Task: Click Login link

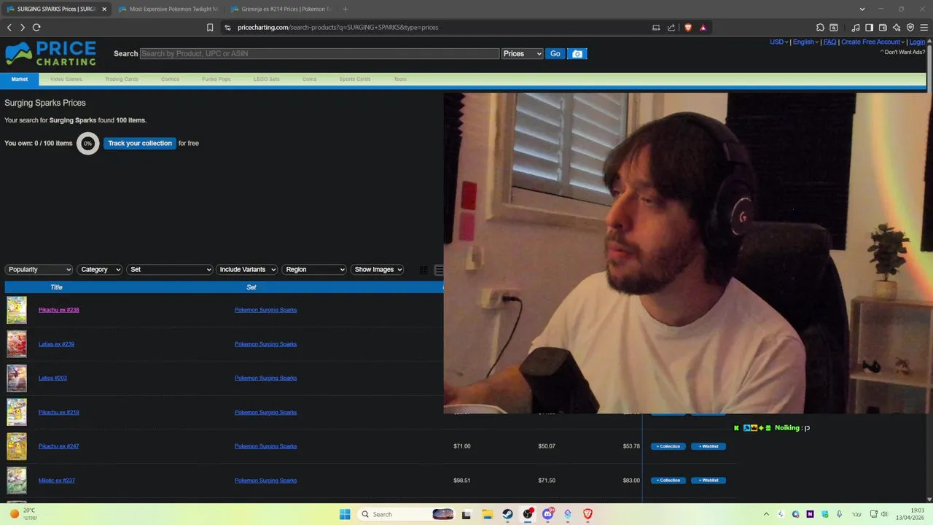Action: pos(918,42)
